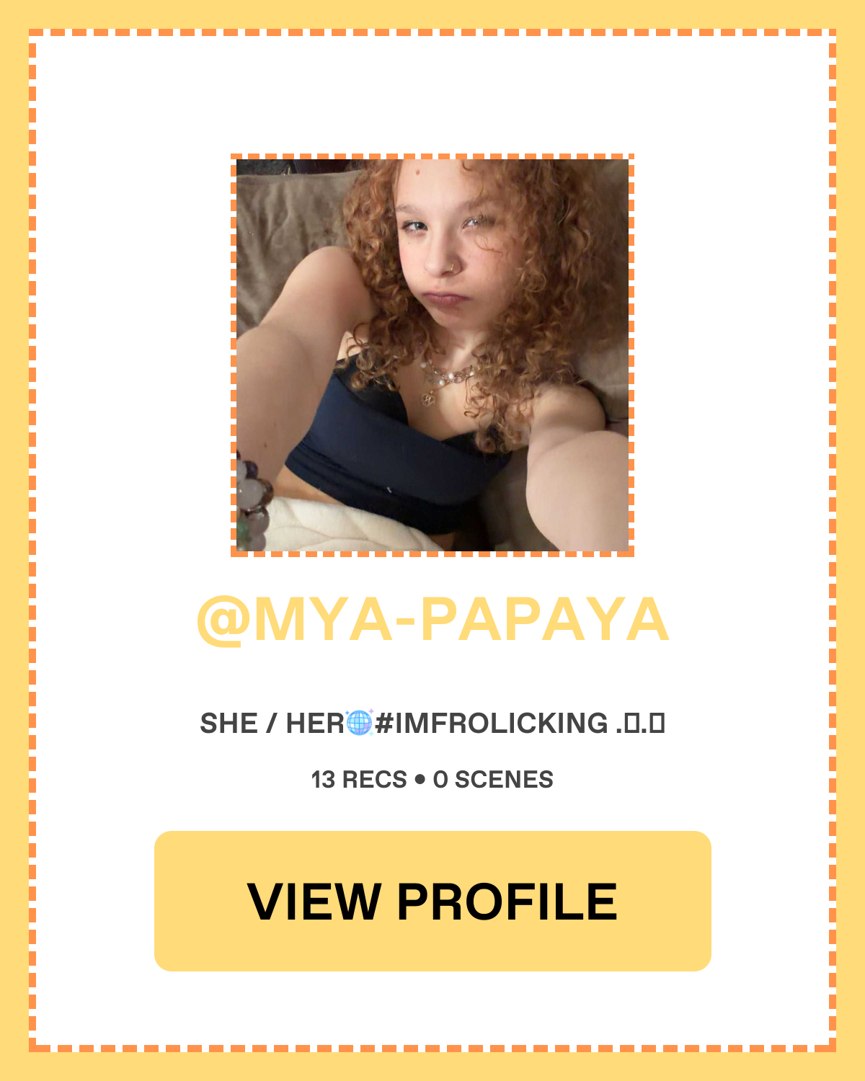Click the word PROFILE on the yellow button
Image resolution: width=865 pixels, height=1081 pixels.
point(507,901)
